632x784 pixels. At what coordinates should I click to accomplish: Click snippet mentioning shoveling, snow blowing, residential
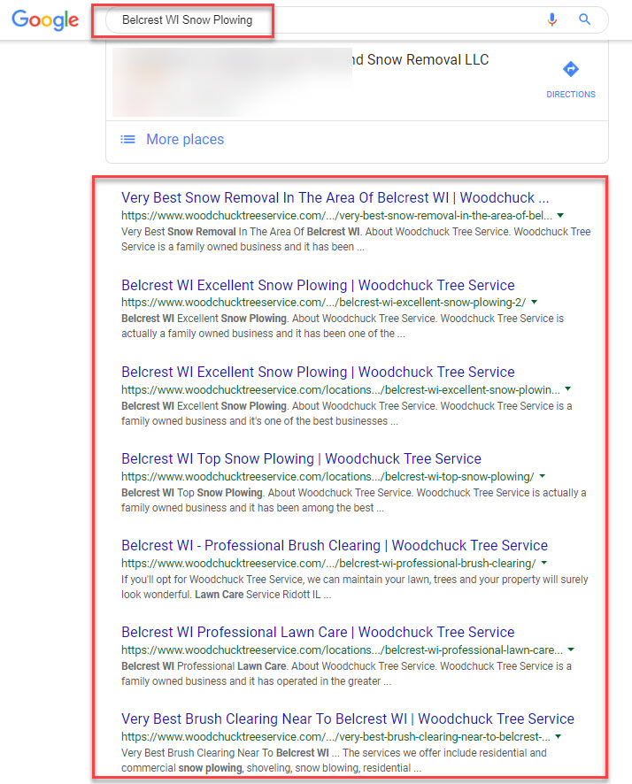[x=334, y=760]
